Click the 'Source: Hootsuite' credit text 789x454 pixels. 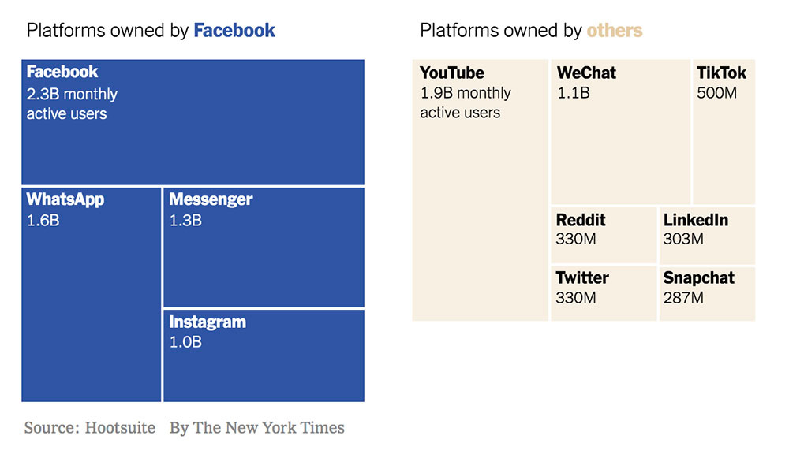(90, 428)
